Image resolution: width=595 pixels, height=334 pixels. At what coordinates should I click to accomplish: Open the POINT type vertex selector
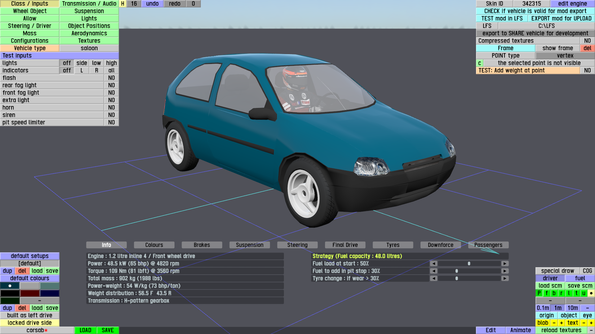click(565, 56)
